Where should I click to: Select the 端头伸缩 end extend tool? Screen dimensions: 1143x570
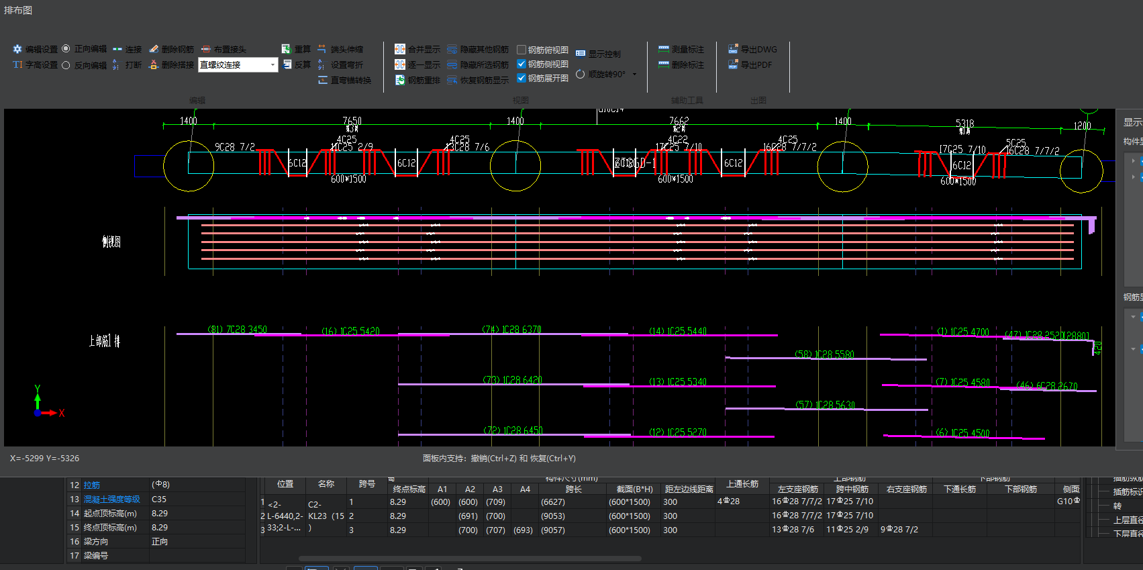point(340,50)
